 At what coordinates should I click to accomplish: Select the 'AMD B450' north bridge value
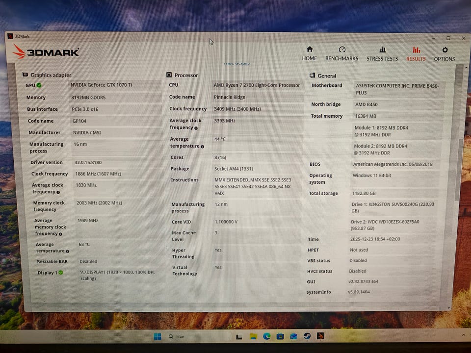pyautogui.click(x=366, y=104)
